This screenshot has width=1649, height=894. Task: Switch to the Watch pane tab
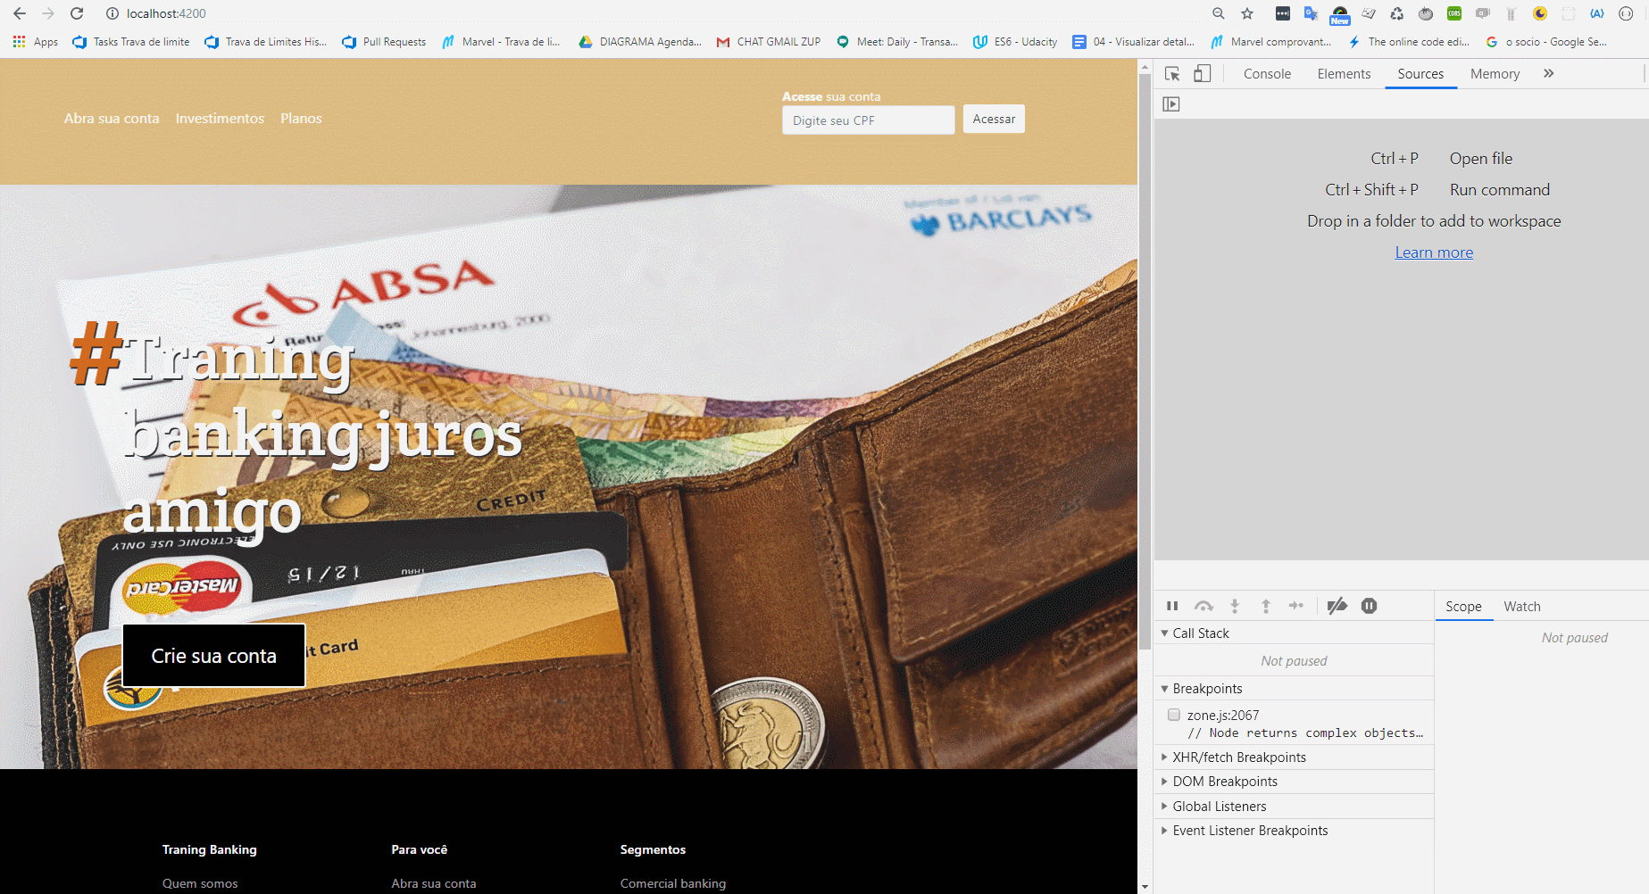1522,607
